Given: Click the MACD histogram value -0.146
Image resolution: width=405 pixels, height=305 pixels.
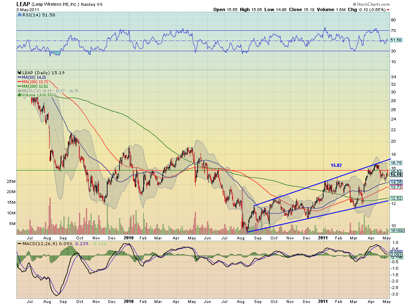Looking at the screenshot, I should [x=99, y=244].
